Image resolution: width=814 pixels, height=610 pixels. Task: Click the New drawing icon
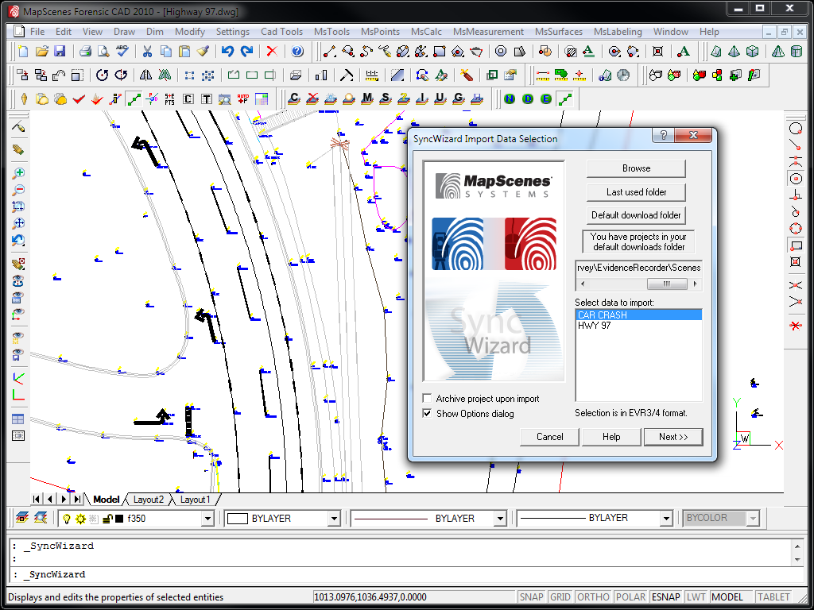click(23, 52)
